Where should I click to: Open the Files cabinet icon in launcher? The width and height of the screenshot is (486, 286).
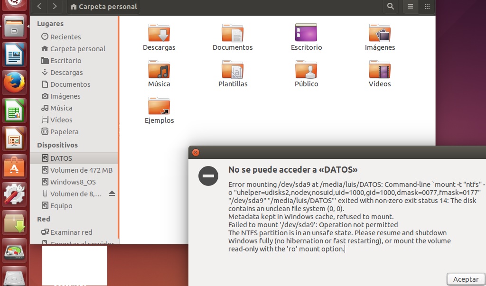pos(14,27)
